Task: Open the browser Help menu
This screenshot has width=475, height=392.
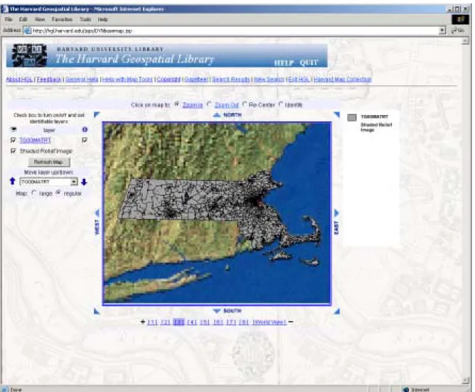Action: 102,19
